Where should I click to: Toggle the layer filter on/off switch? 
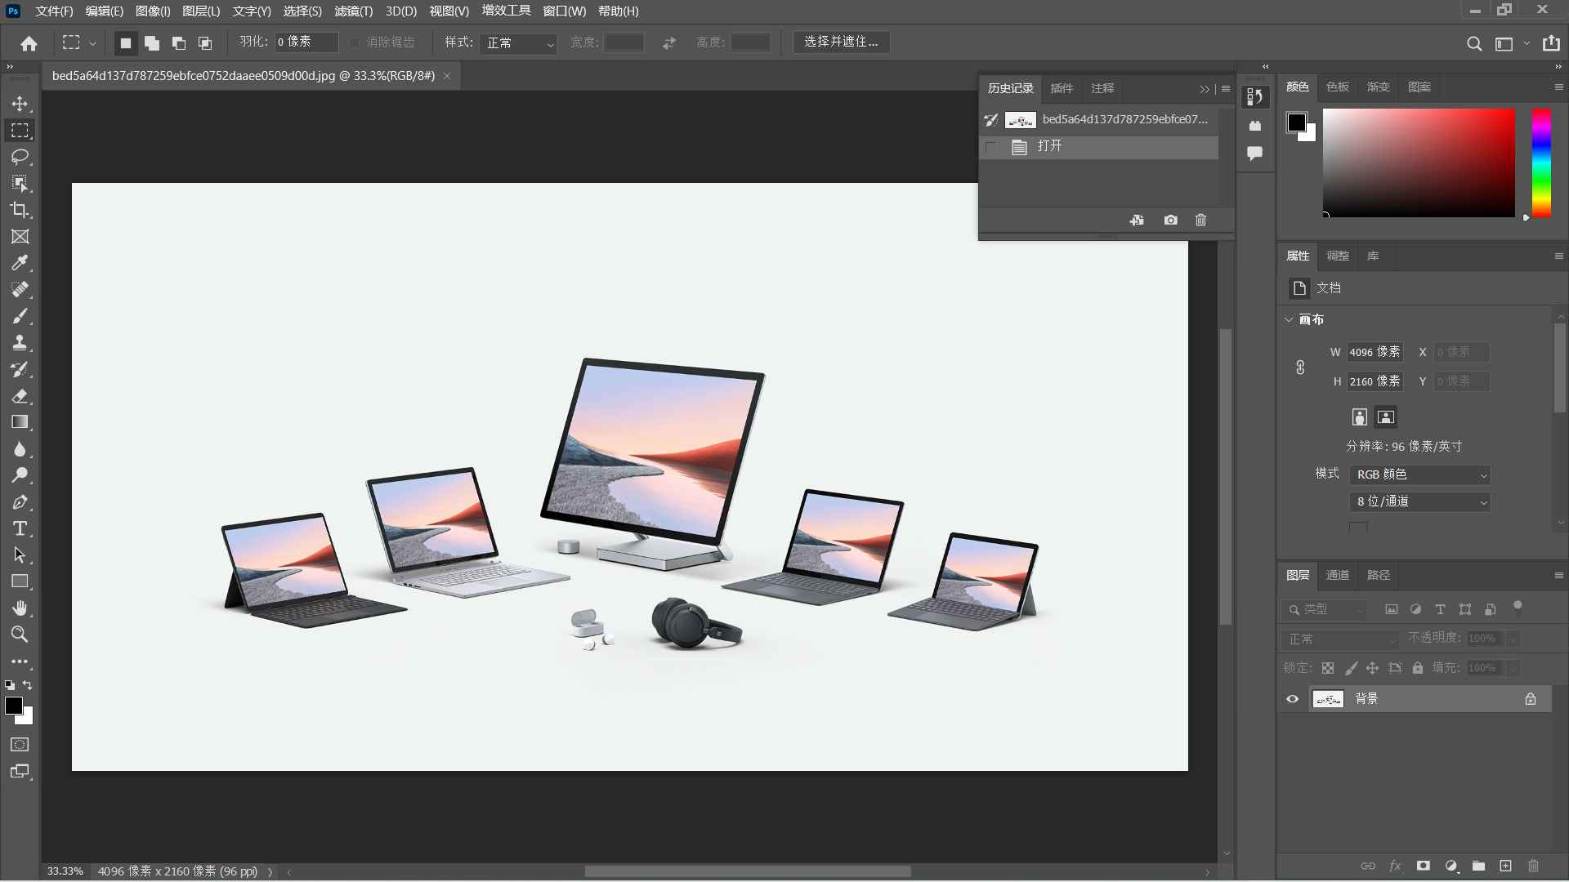click(x=1518, y=606)
